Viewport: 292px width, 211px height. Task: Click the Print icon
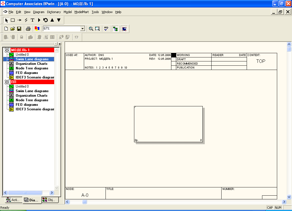tap(28, 29)
